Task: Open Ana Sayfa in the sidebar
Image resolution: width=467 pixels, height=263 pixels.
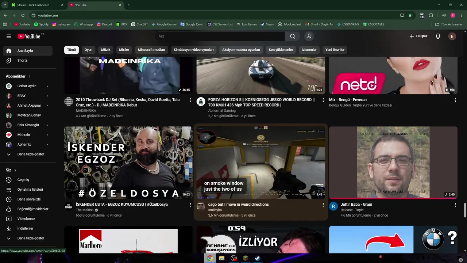Action: pyautogui.click(x=28, y=51)
